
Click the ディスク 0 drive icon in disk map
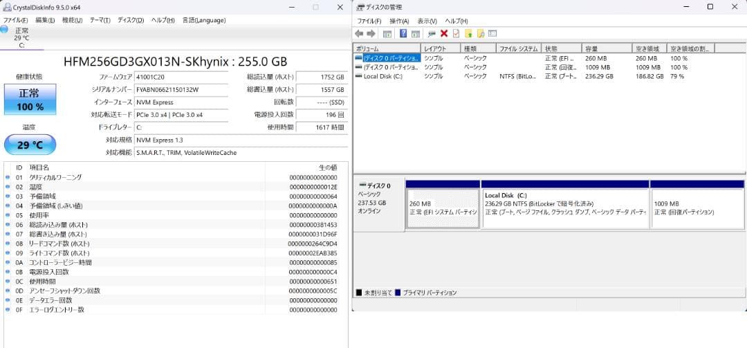pos(362,185)
